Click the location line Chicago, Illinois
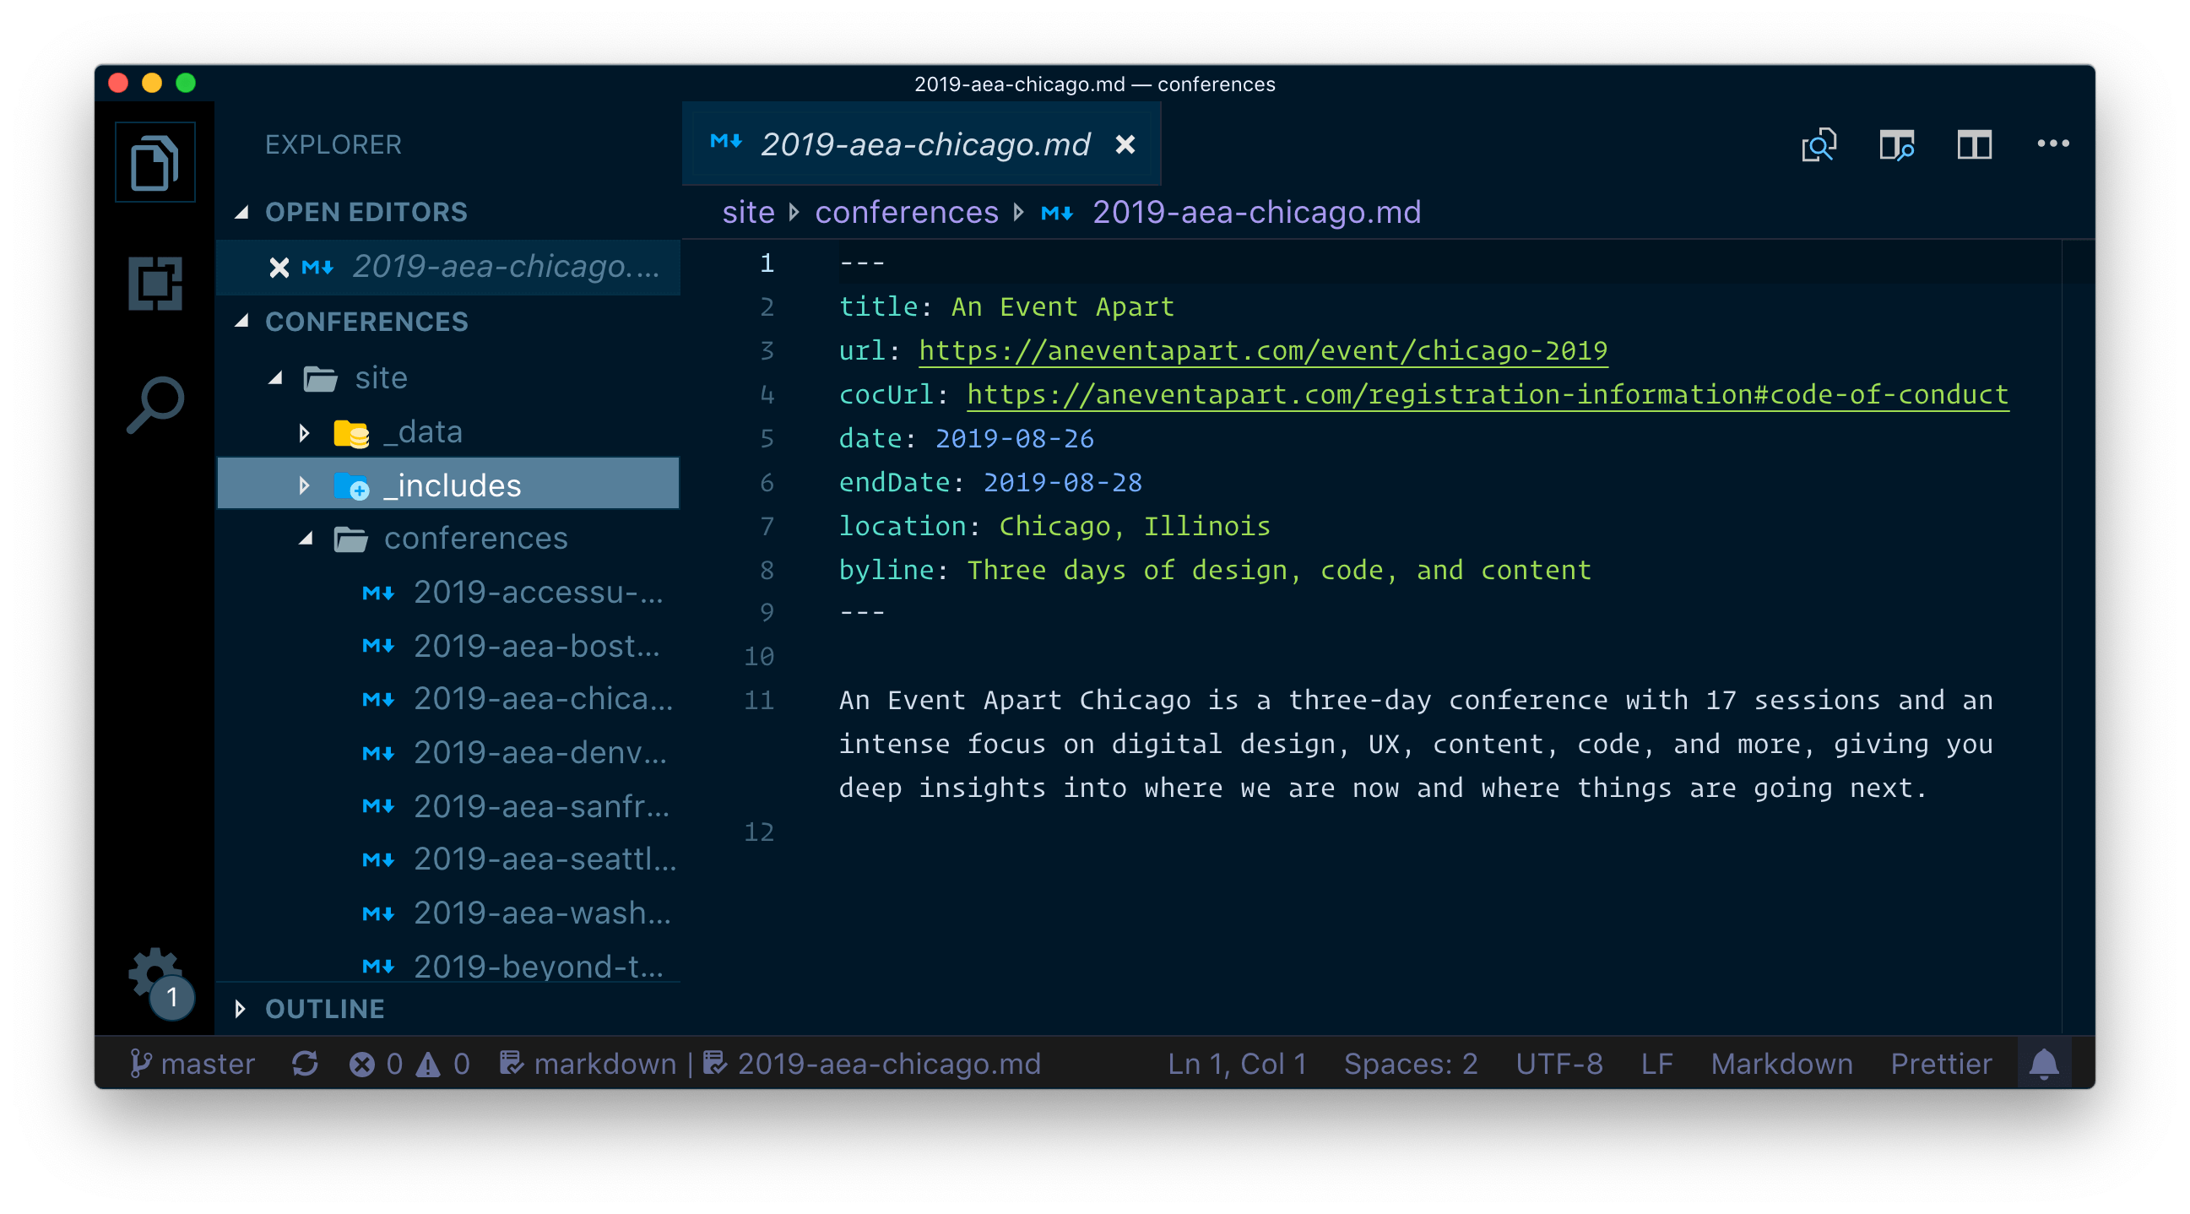Viewport: 2190px width, 1214px height. [1054, 526]
